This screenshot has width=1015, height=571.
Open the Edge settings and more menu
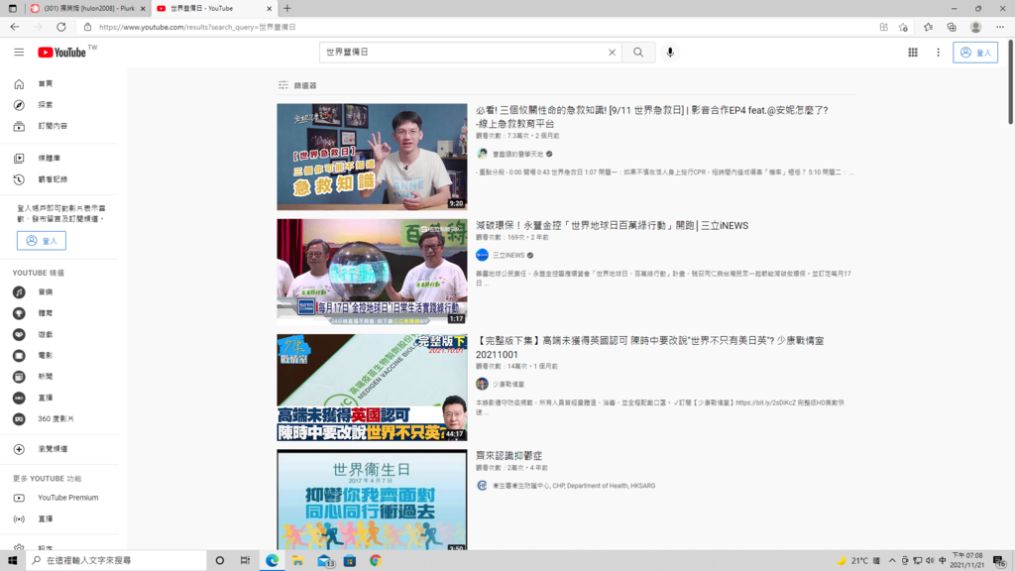point(1000,27)
